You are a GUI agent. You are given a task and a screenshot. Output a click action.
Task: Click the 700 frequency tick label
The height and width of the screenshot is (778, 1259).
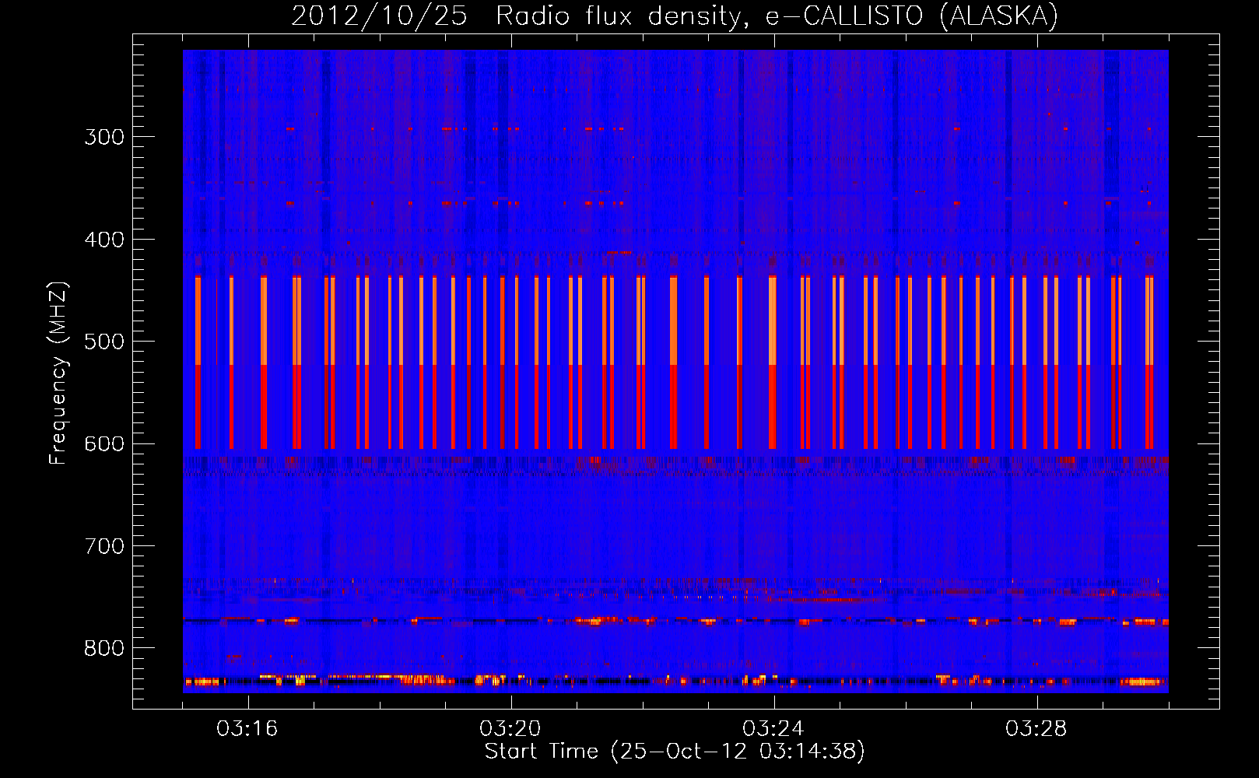(104, 546)
